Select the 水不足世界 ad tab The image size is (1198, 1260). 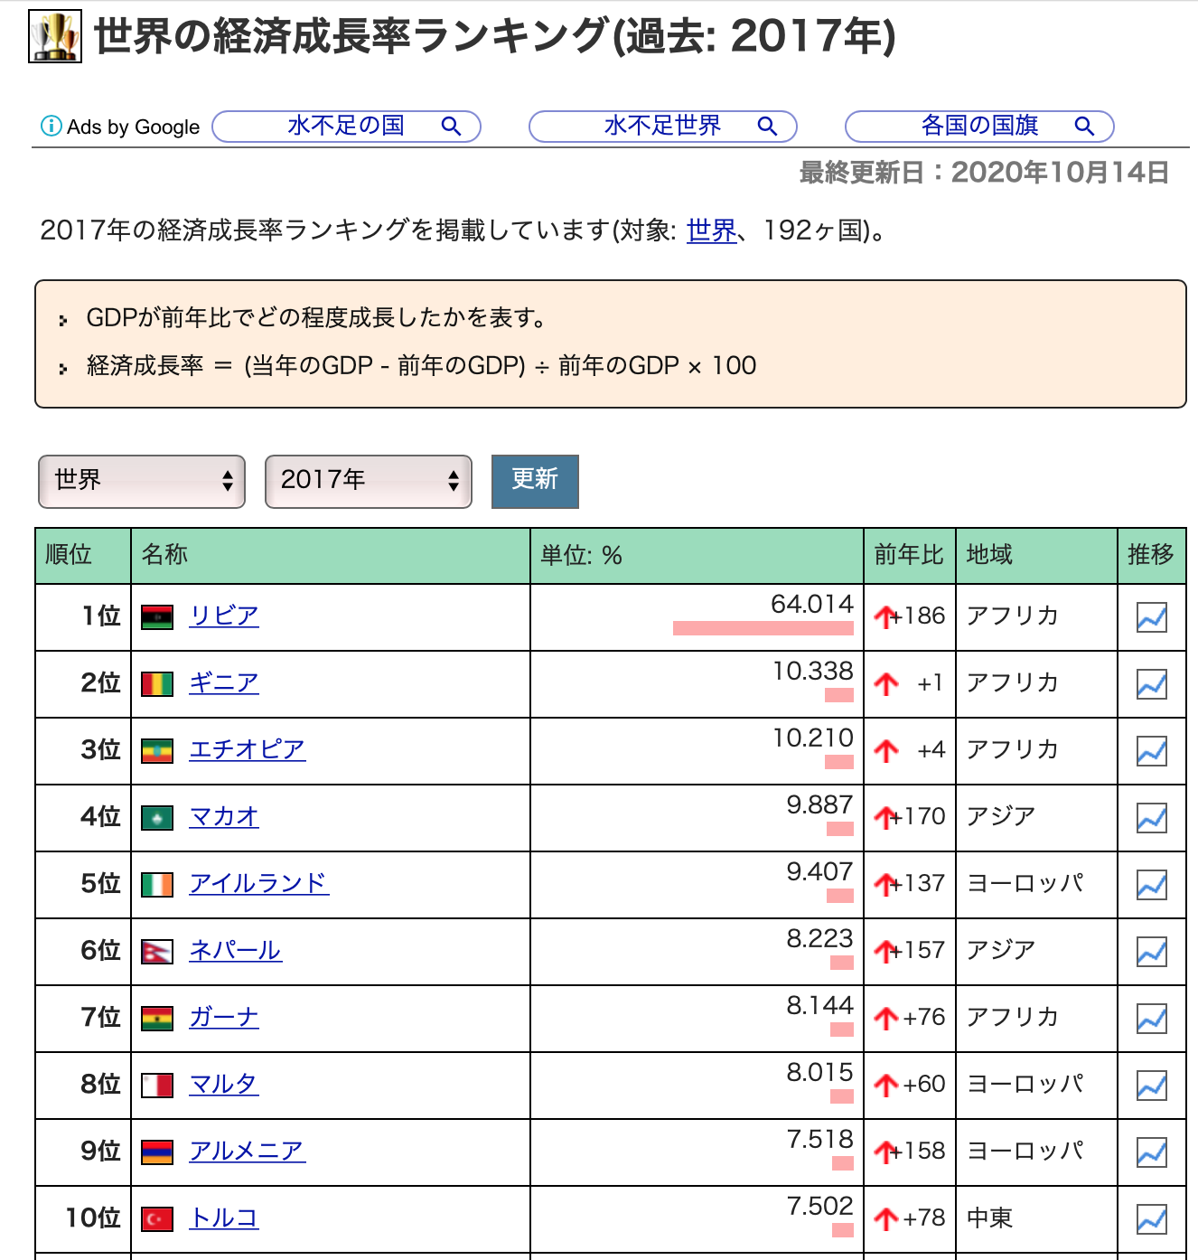[662, 126]
